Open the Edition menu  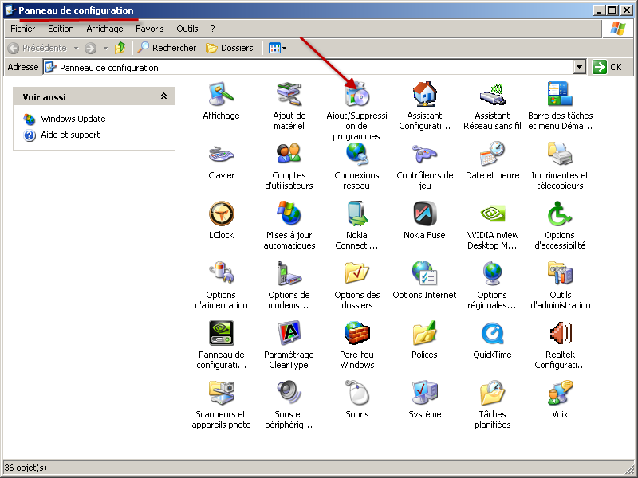click(x=61, y=29)
